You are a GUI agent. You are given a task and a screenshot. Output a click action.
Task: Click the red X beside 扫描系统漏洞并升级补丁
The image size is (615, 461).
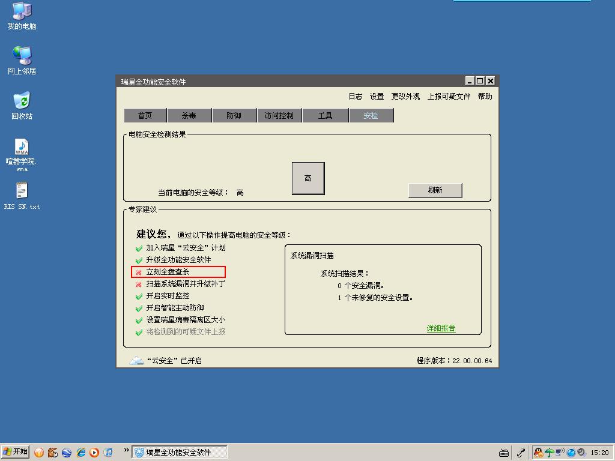coord(139,284)
